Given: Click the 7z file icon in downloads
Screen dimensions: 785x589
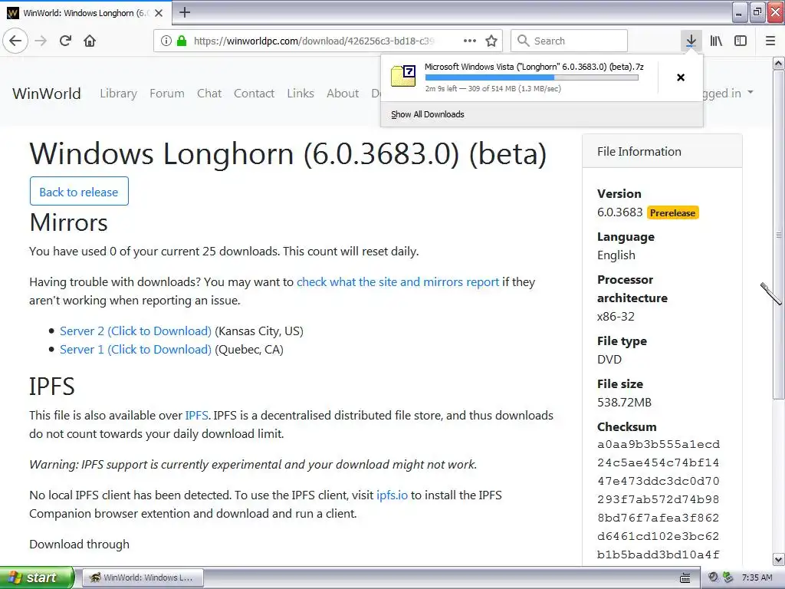Looking at the screenshot, I should tap(403, 76).
